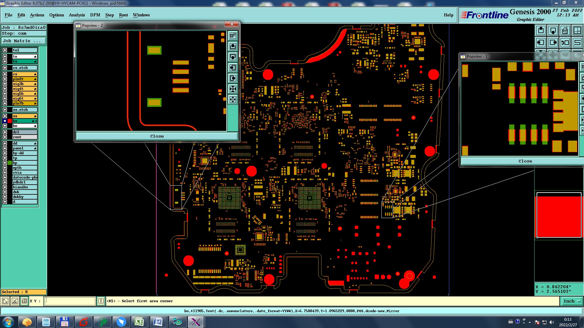584x328 pixels.
Task: Toggle the checkbox for layer sig3b
Action: [5, 84]
